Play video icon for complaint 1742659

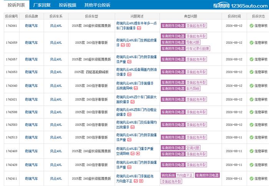[x=128, y=45]
